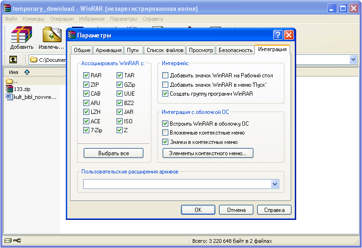Toggle the ARJ association checkbox

tap(86, 103)
